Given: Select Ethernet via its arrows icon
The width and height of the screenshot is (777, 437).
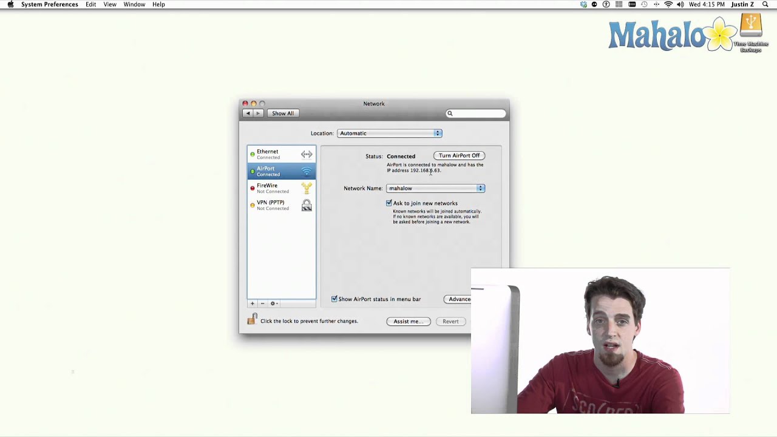Looking at the screenshot, I should tap(307, 154).
